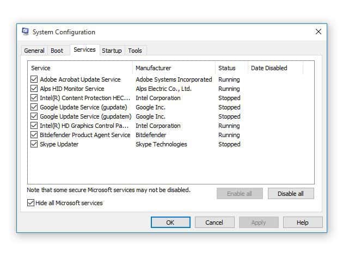349x253 pixels.
Task: Click the Bitdefender manufacturer cell
Action: 151,135
